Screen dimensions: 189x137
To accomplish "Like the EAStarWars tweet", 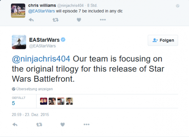I will [63, 125].
